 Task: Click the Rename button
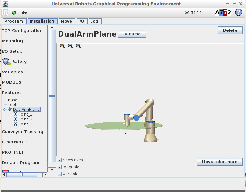[132, 34]
